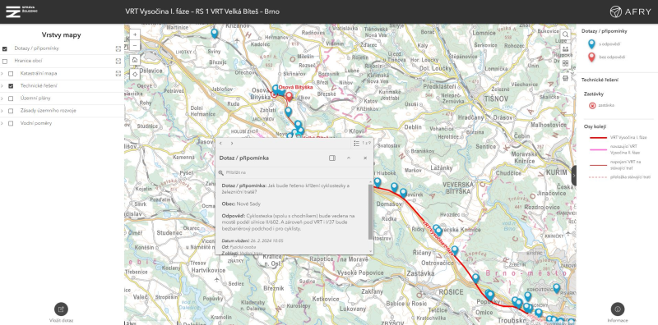
Task: Zoom in on the map
Action: pos(135,34)
